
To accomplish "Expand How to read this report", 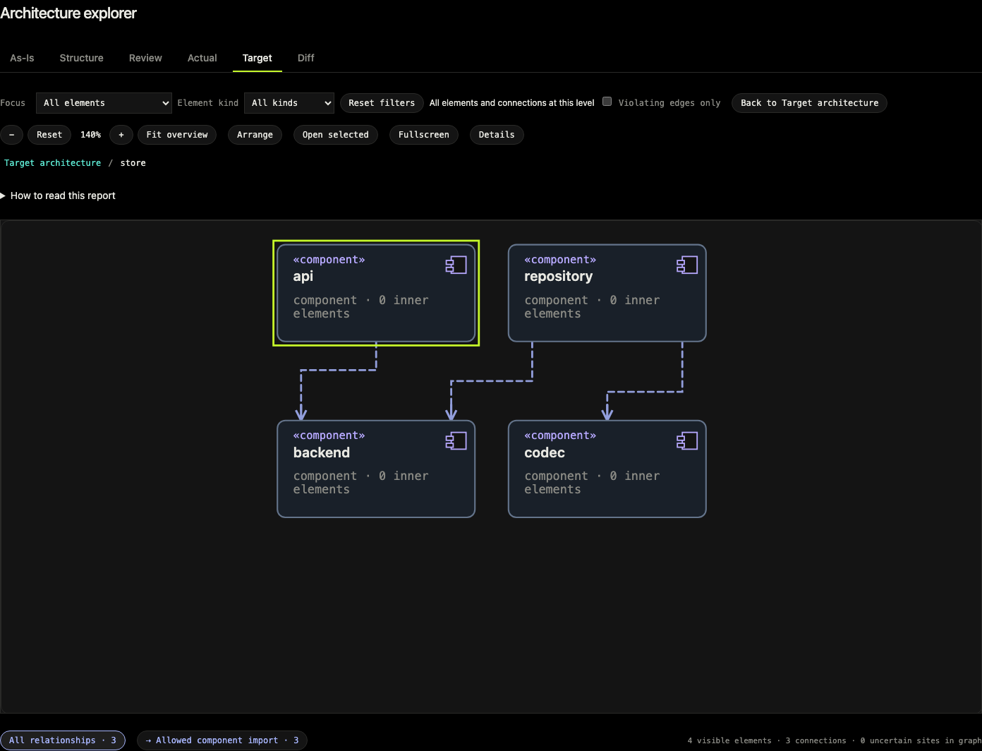I will point(58,196).
